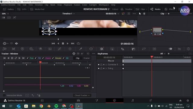Viewport: 193px width, 109px height.
Task: Toggle the Corrector 1 enable dot
Action: [99, 64]
